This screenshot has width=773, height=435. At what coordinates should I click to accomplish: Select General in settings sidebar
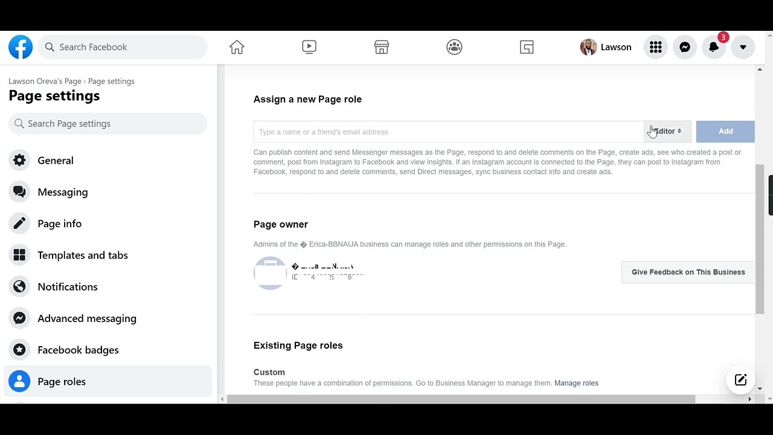108,161
